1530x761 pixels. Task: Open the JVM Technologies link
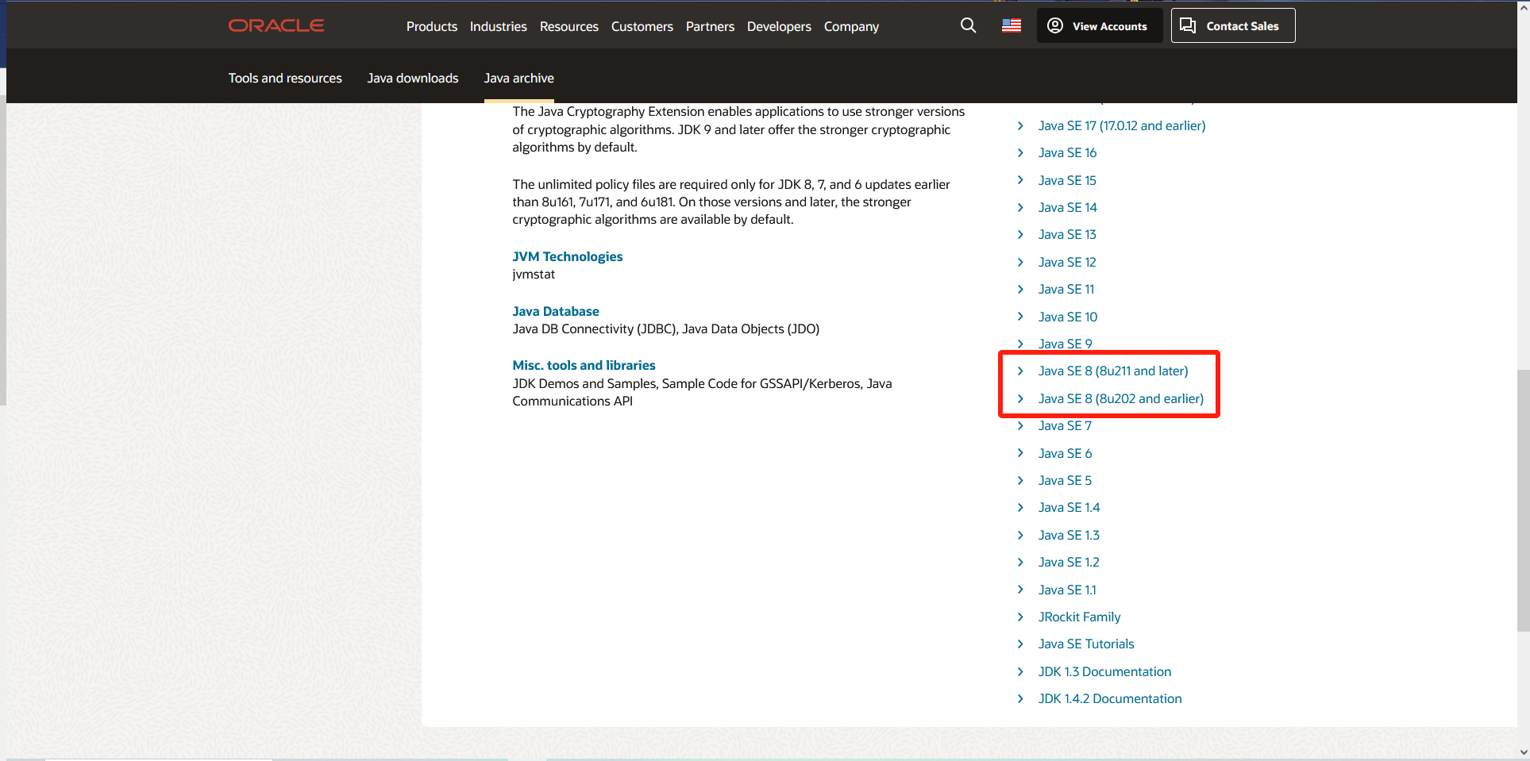pyautogui.click(x=568, y=256)
